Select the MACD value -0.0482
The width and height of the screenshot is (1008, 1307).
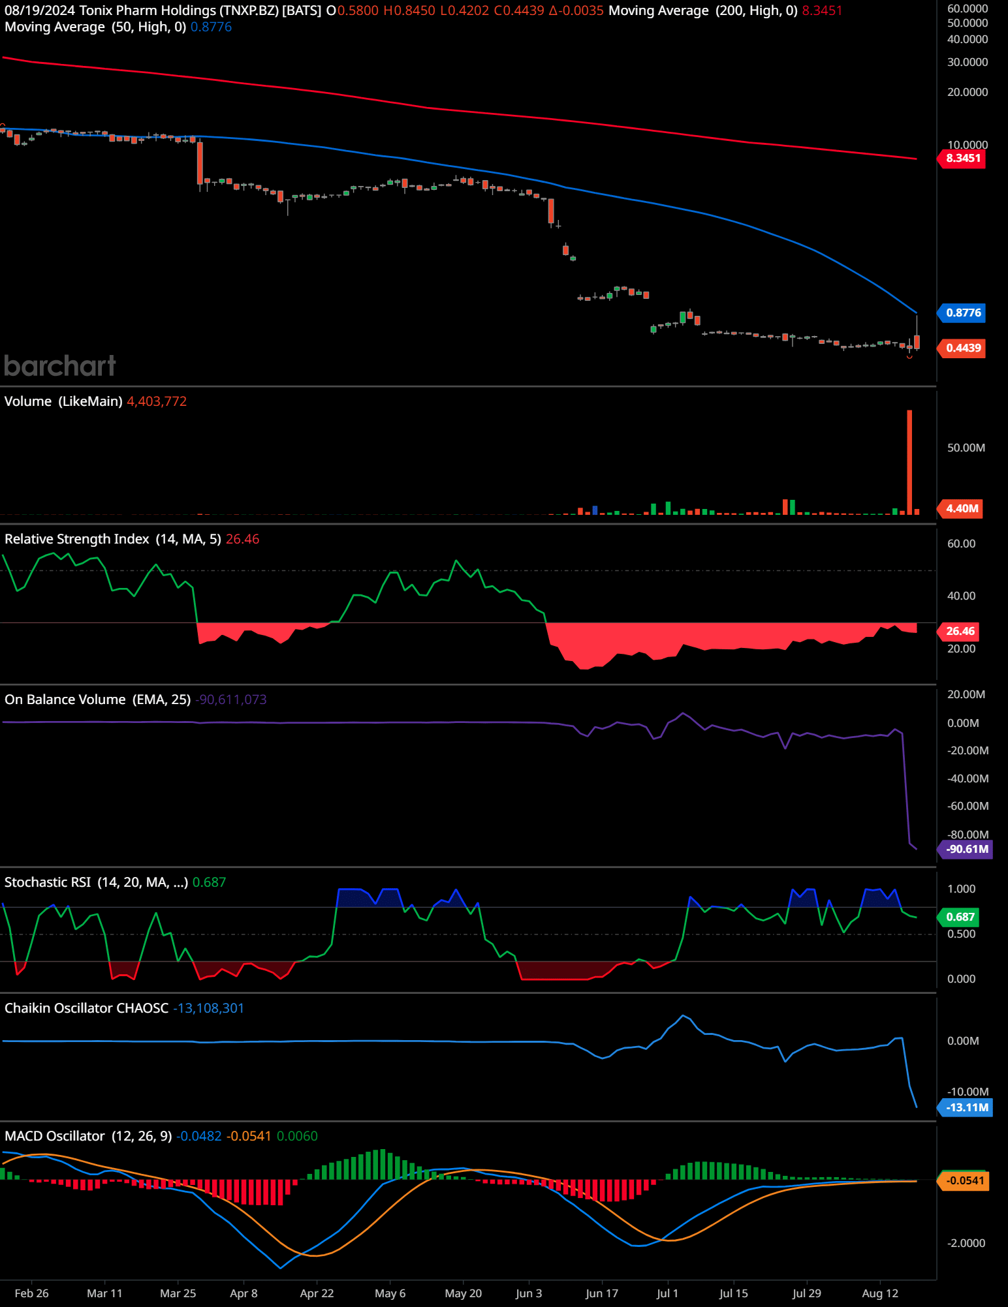pyautogui.click(x=199, y=1136)
